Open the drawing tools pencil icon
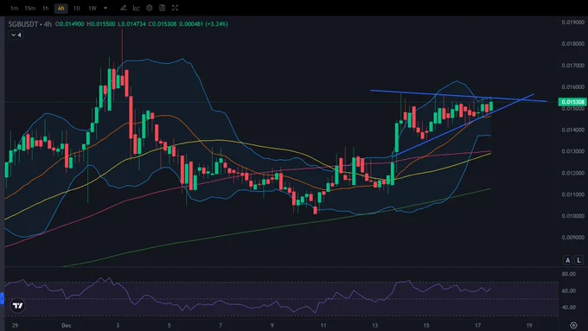This screenshot has height=331, width=588. (124, 8)
